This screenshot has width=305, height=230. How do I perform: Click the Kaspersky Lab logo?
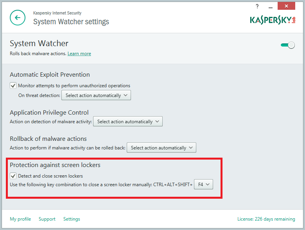click(273, 20)
